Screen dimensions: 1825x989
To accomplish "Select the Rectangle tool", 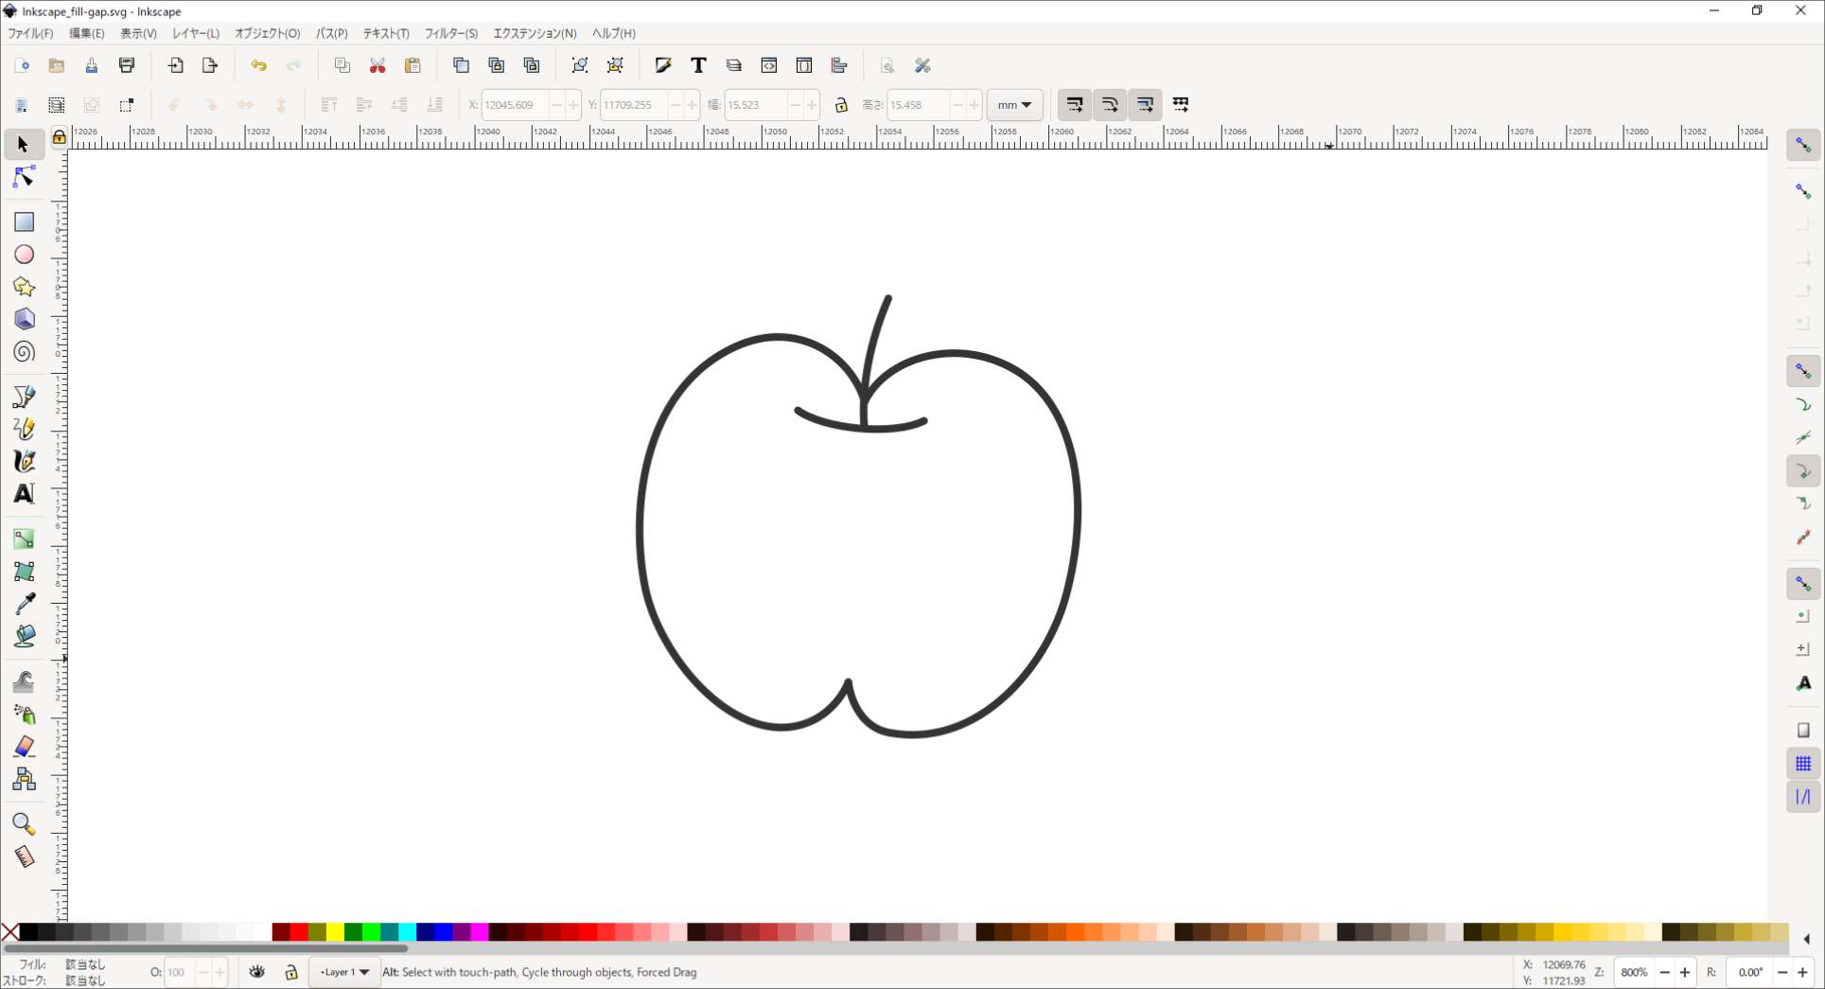I will [x=24, y=221].
